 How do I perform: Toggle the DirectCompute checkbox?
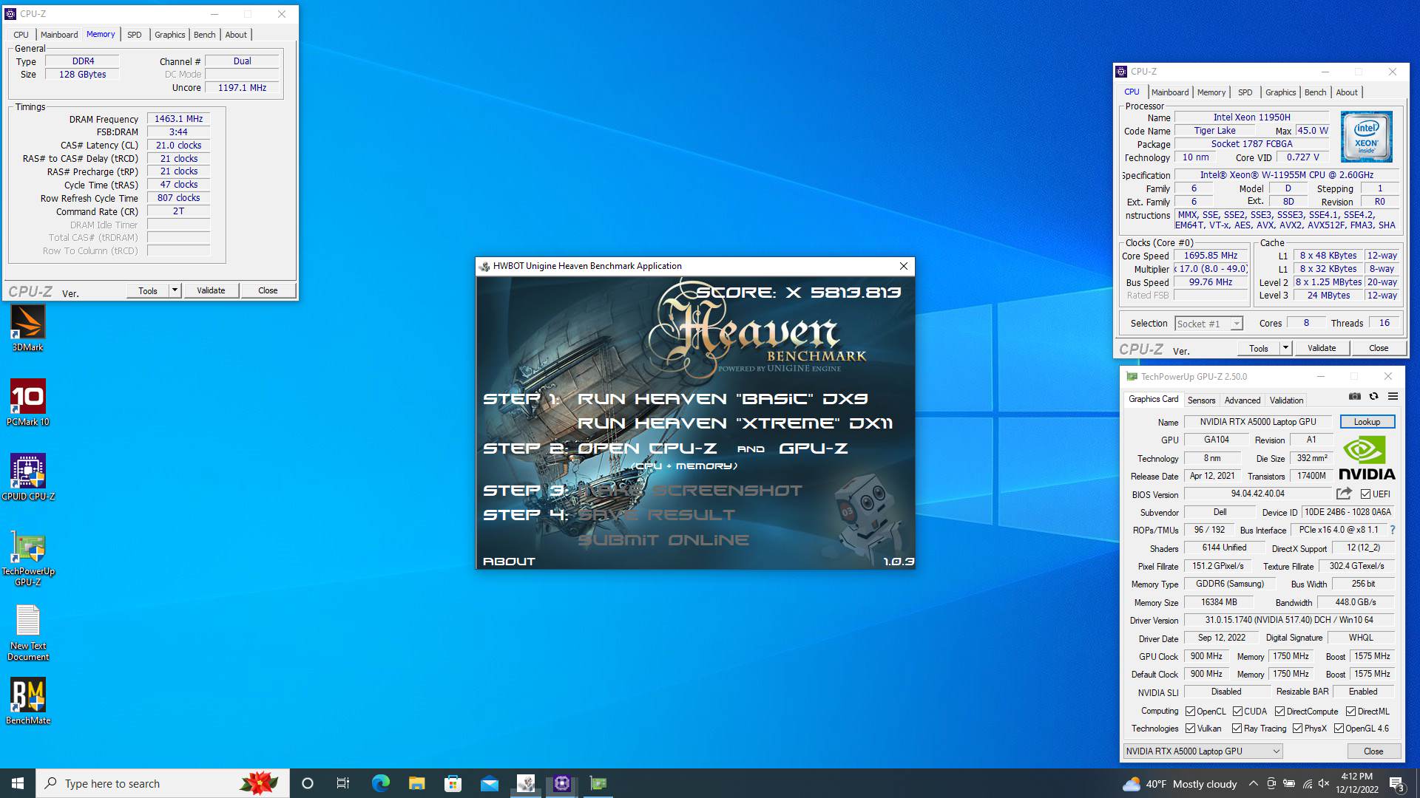coord(1279,711)
